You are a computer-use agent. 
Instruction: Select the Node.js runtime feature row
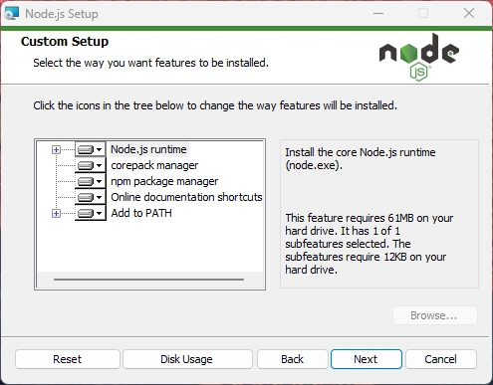pos(148,149)
